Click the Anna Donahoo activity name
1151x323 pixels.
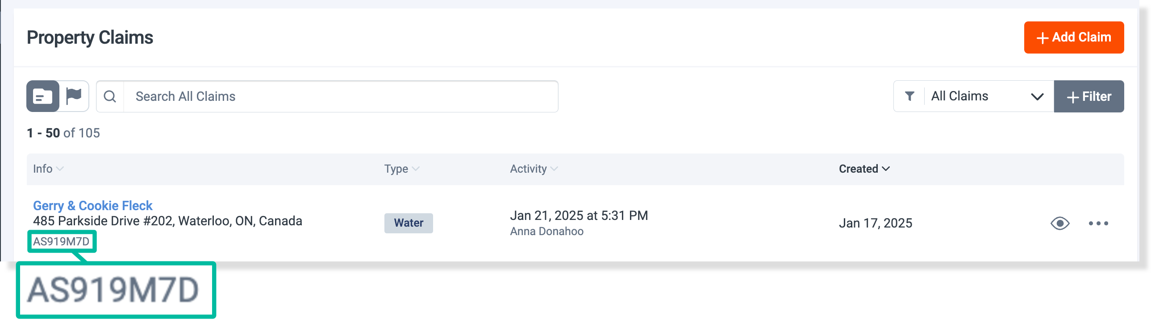click(546, 232)
